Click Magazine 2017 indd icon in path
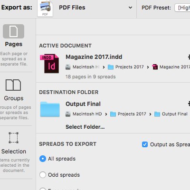Image resolution: width=190 pixels, height=190 pixels. [155, 67]
